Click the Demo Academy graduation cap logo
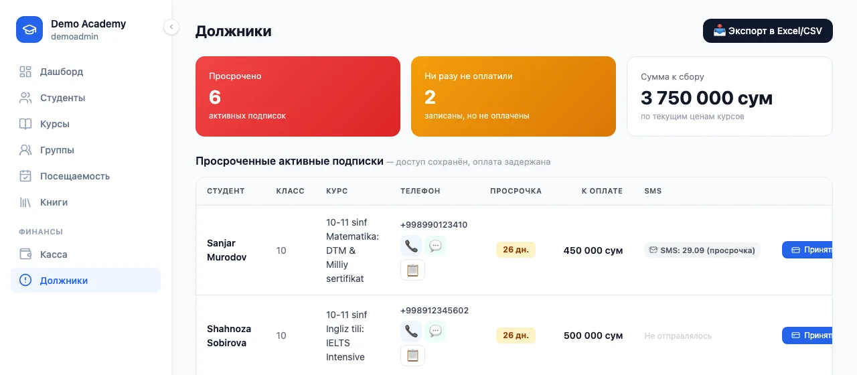The height and width of the screenshot is (375, 857). click(x=29, y=29)
